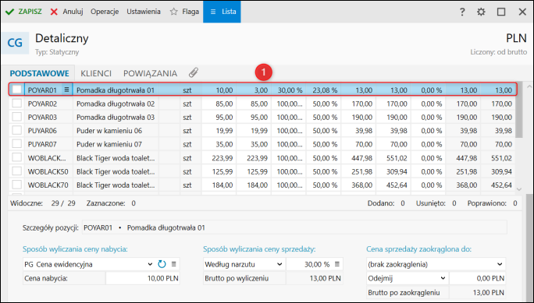The width and height of the screenshot is (534, 303).
Task: Open PG Cena ewidencyjna dropdown
Action: (x=150, y=264)
